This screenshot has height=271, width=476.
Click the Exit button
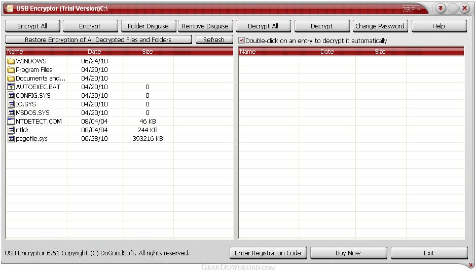429,253
